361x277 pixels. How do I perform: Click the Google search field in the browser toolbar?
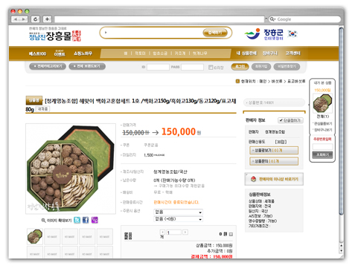(x=304, y=19)
